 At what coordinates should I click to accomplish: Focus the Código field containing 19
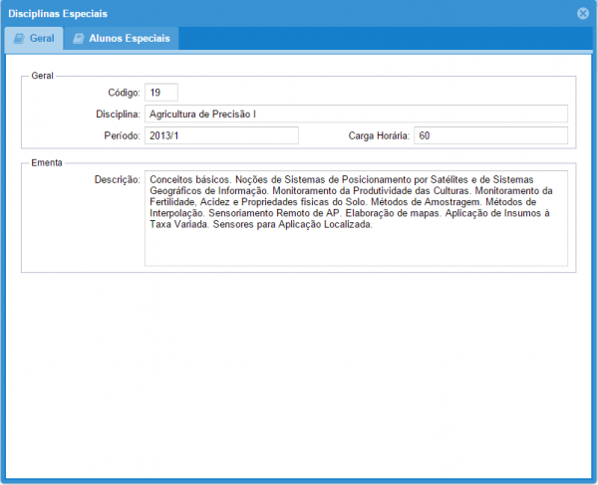click(160, 92)
